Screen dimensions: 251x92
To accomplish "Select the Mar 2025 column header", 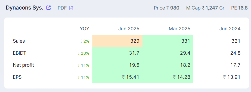I will (x=180, y=29).
